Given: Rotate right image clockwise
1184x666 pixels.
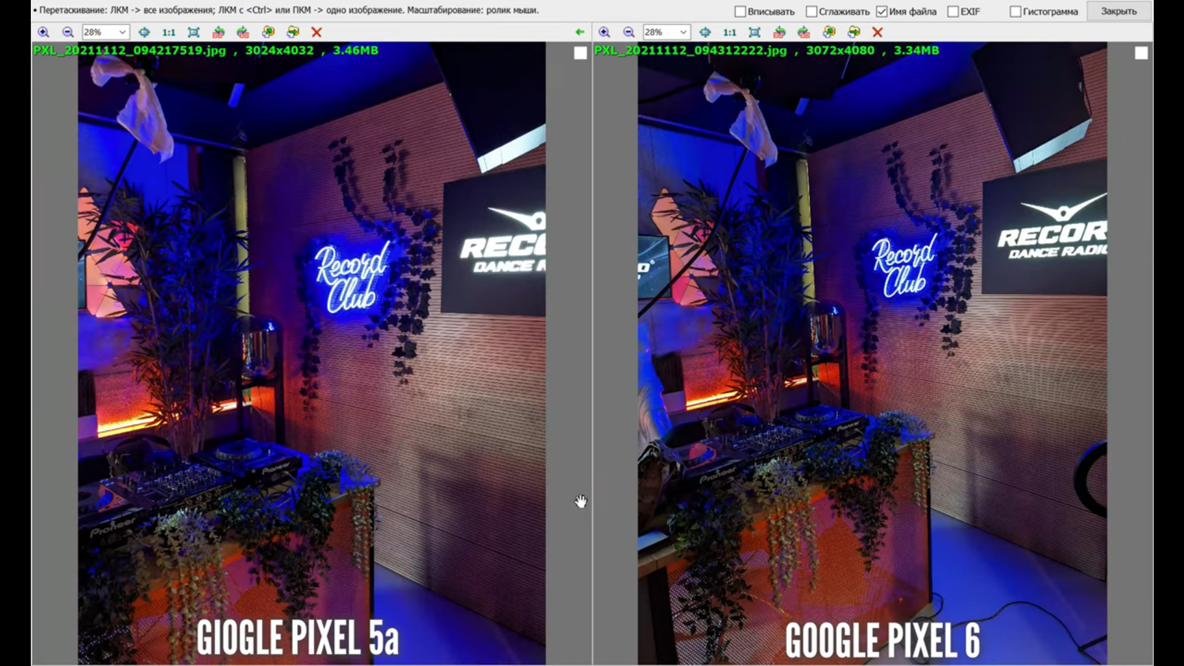Looking at the screenshot, I should click(x=804, y=32).
